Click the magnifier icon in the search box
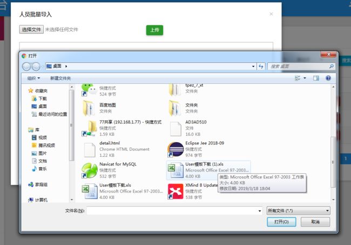This screenshot has width=351, height=245. 332,67
